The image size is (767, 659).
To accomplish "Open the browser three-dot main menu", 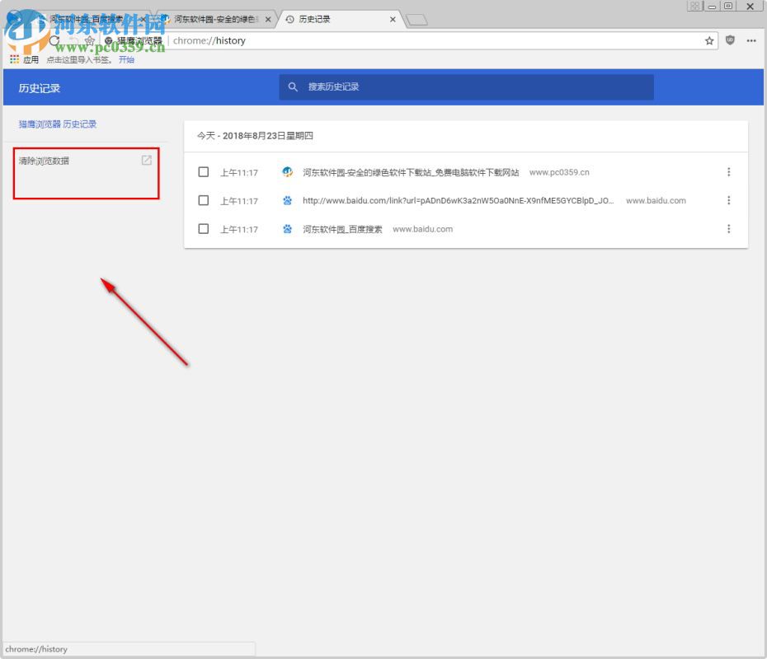I will click(x=751, y=40).
